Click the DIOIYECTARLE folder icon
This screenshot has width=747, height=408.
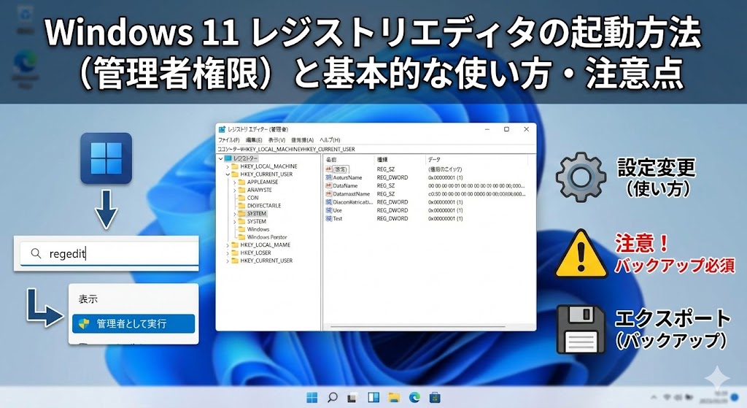click(x=241, y=205)
